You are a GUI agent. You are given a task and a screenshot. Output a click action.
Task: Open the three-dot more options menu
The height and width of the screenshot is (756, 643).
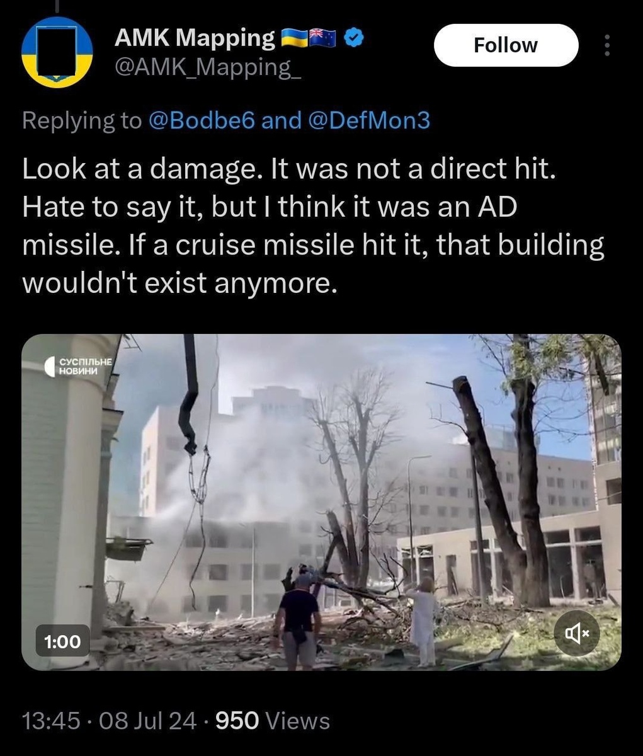[x=607, y=45]
